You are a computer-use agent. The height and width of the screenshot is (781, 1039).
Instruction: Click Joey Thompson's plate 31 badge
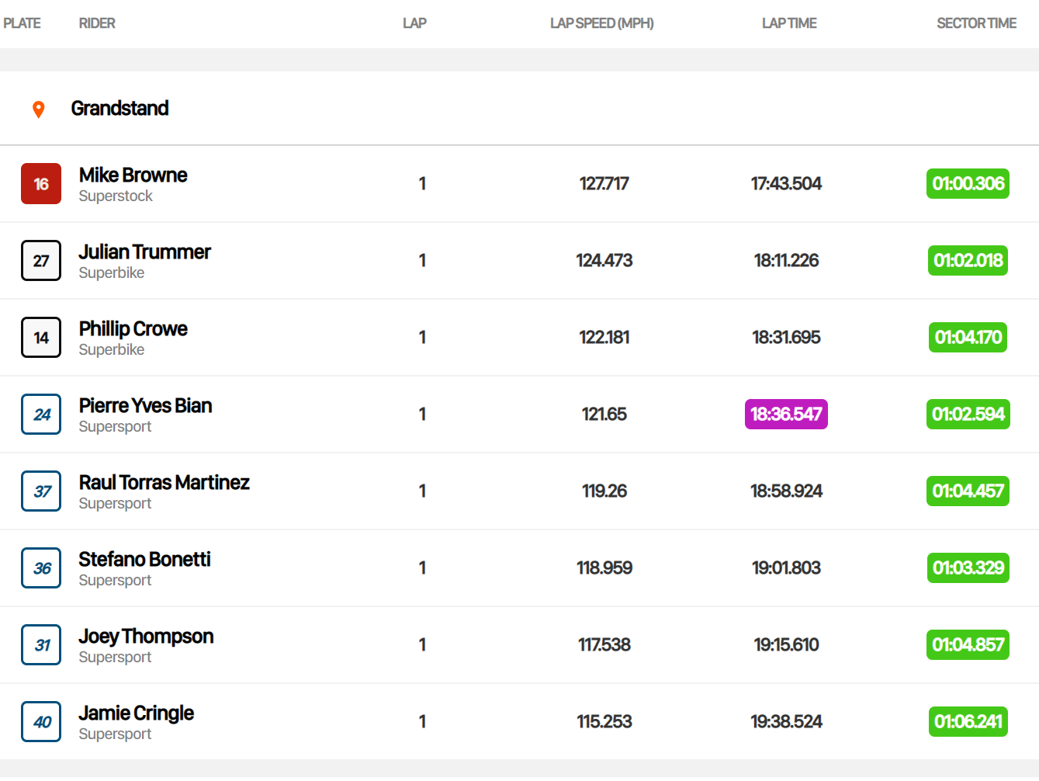click(41, 645)
